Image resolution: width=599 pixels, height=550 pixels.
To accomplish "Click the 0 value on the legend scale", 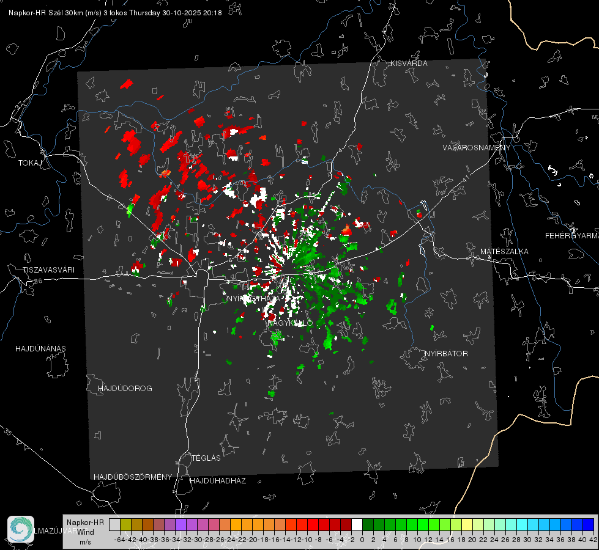I will pos(362,540).
